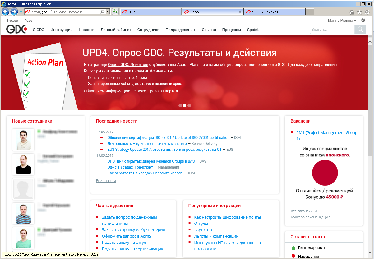Follow the Опрос GDC. Действия banner link
Viewport: 374px width, 259px height.
tap(128, 65)
